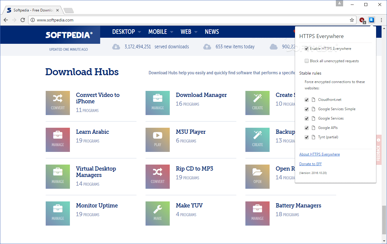
Task: Open the DESKTOP navigation item
Action: pos(123,32)
